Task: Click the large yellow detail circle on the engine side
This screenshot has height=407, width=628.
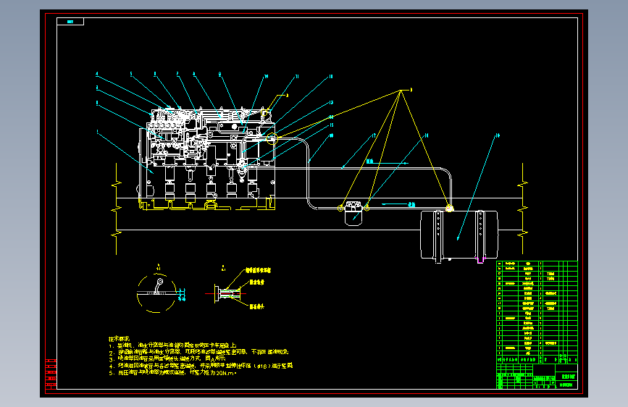Action: (x=272, y=138)
